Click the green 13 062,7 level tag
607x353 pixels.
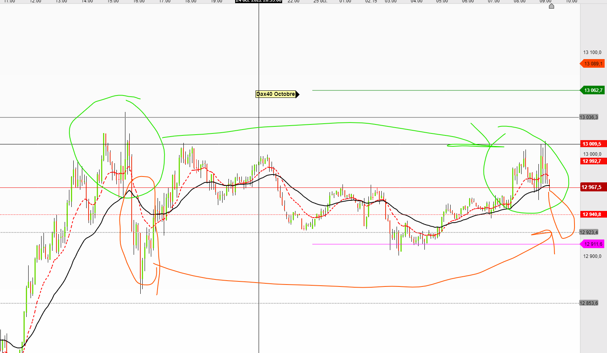pos(592,90)
